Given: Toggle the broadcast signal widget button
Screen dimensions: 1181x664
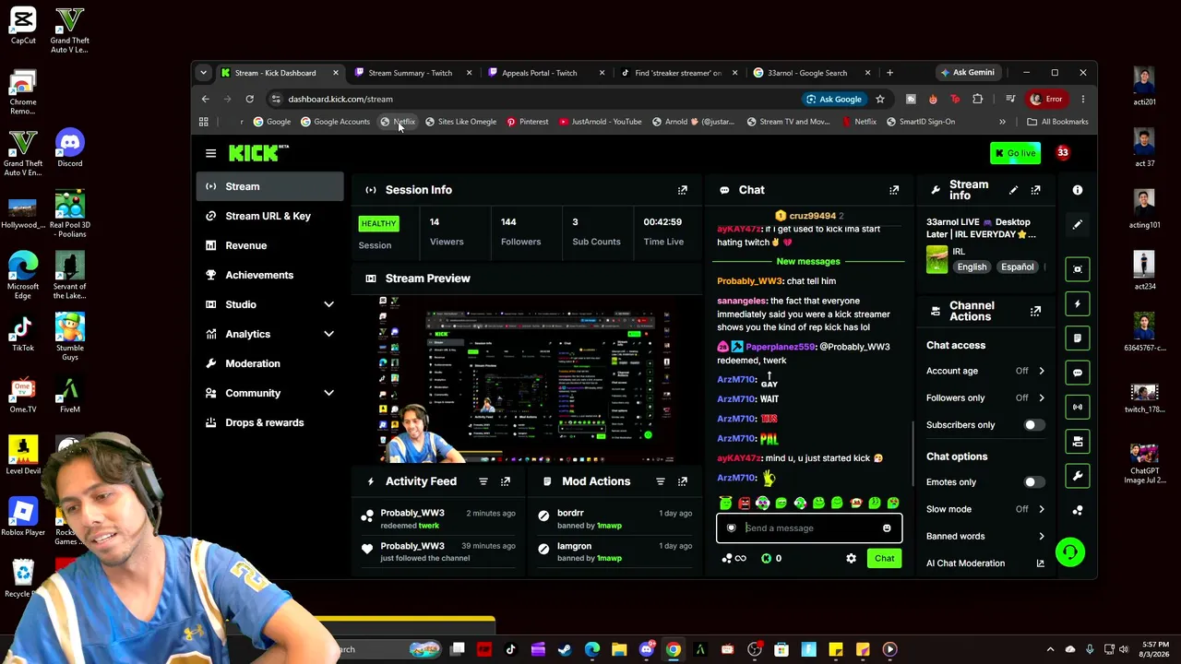Looking at the screenshot, I should point(1078,407).
